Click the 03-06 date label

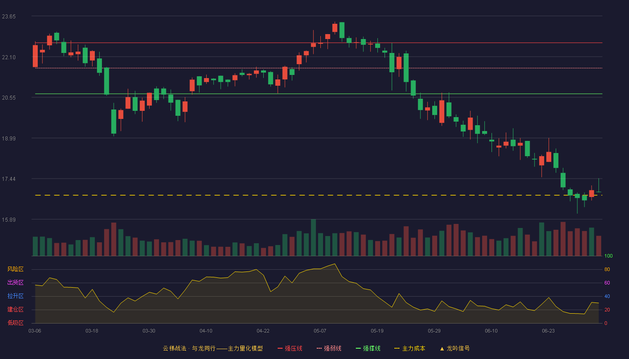(x=35, y=331)
